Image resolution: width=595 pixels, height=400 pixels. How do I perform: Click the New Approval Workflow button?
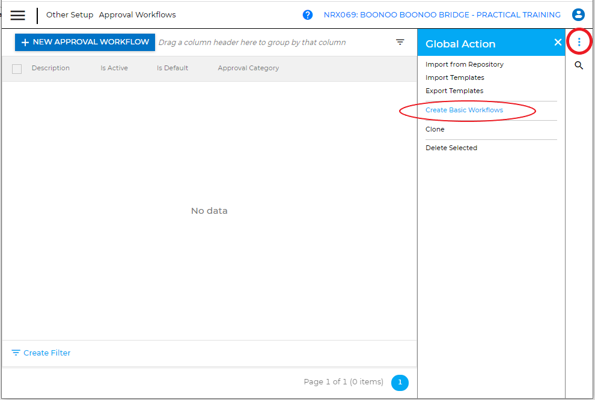[x=85, y=42]
